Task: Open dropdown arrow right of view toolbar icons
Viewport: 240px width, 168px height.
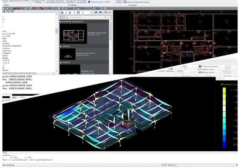Action: 110,12
